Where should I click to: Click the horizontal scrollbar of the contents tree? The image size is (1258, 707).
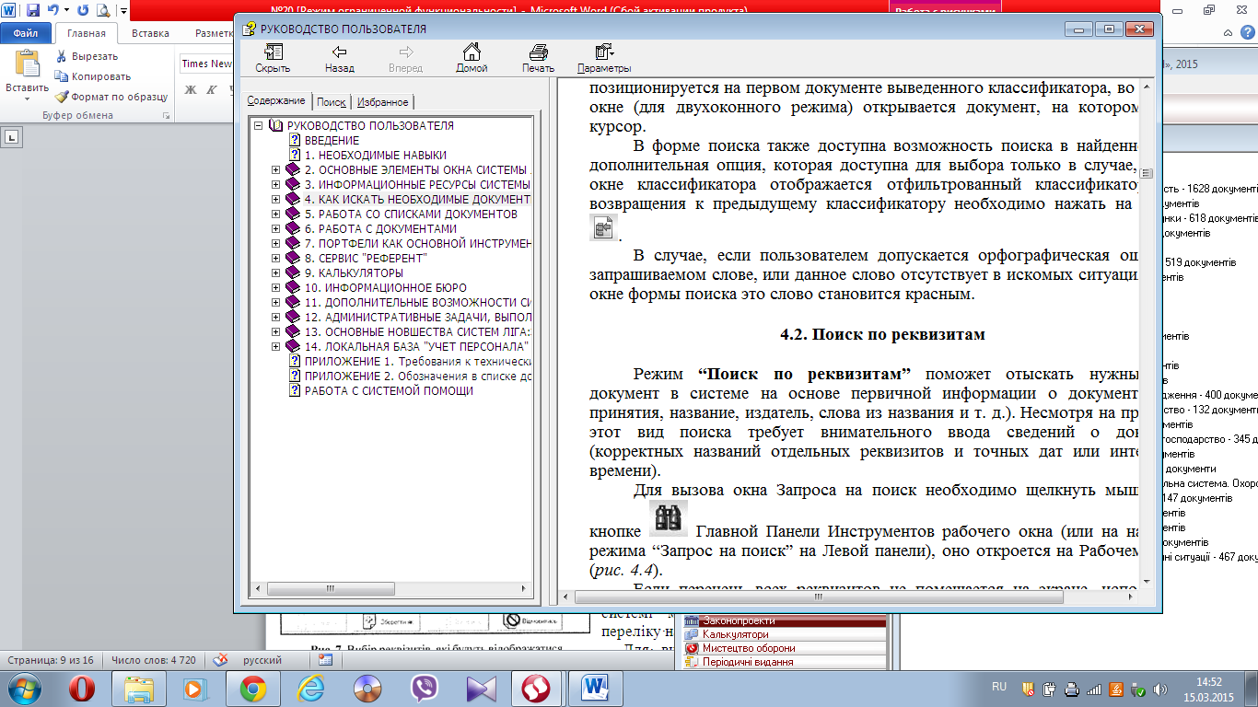click(390, 589)
